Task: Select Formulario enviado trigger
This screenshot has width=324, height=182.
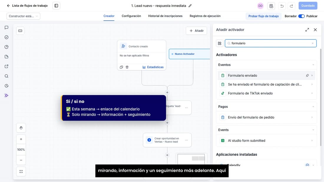Action: 266,76
